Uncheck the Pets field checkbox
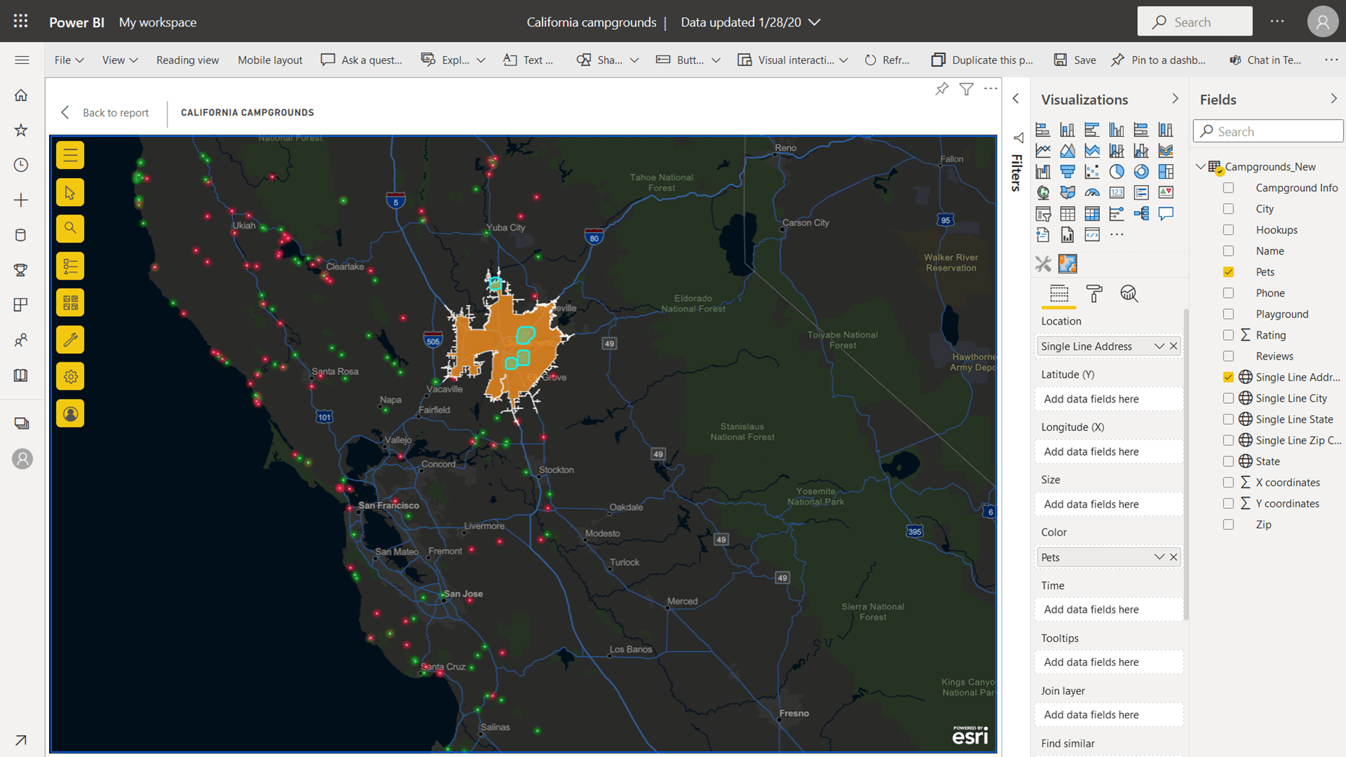The height and width of the screenshot is (757, 1346). (1228, 271)
